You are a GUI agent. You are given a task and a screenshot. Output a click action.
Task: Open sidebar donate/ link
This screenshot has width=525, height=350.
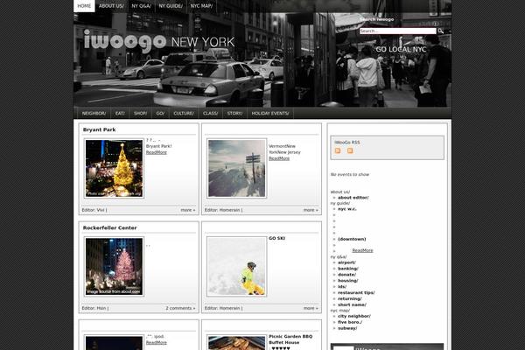pyautogui.click(x=346, y=275)
